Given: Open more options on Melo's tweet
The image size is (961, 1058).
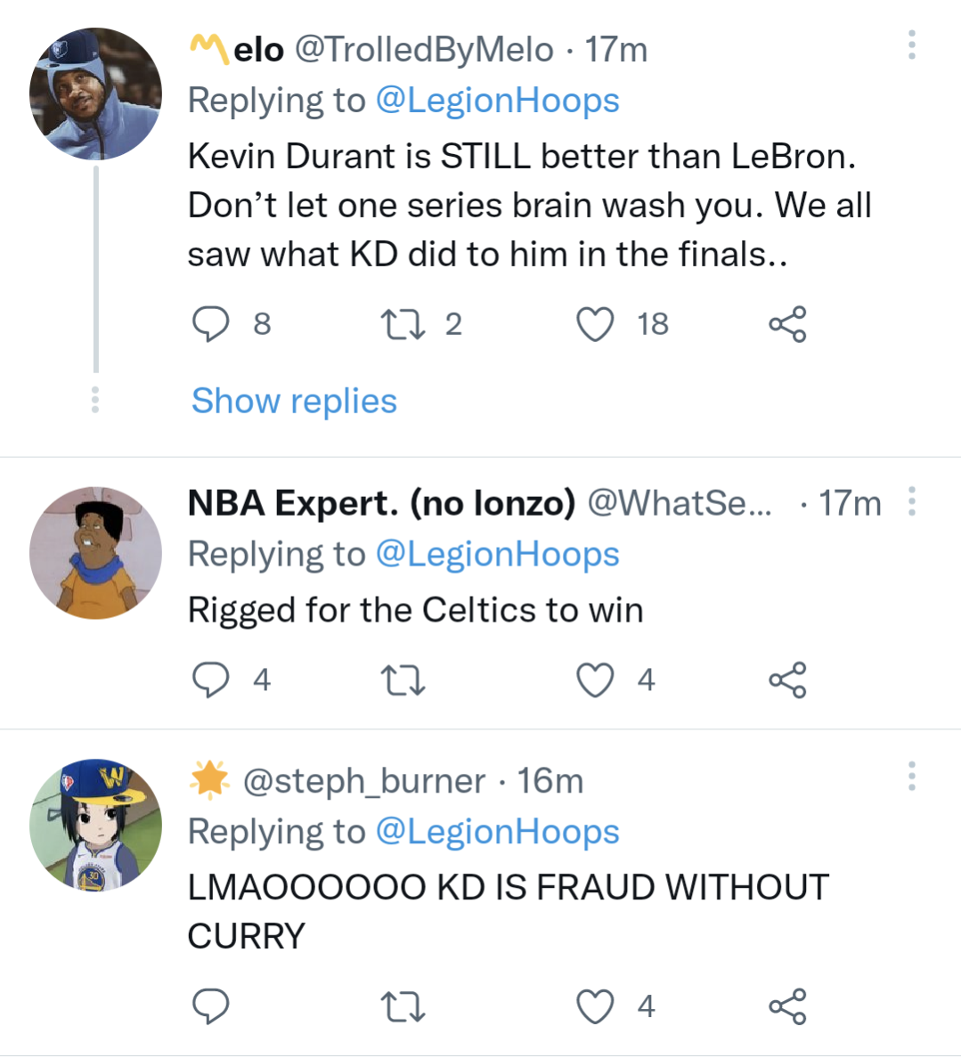Looking at the screenshot, I should pyautogui.click(x=911, y=45).
